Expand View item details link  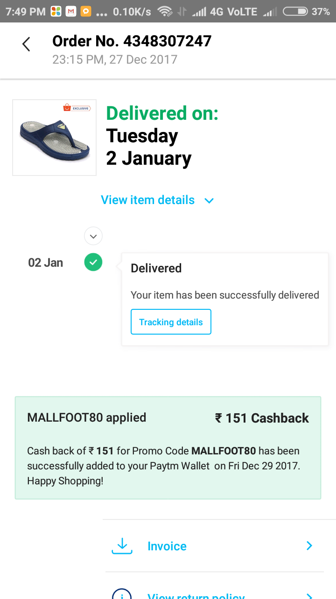[147, 200]
